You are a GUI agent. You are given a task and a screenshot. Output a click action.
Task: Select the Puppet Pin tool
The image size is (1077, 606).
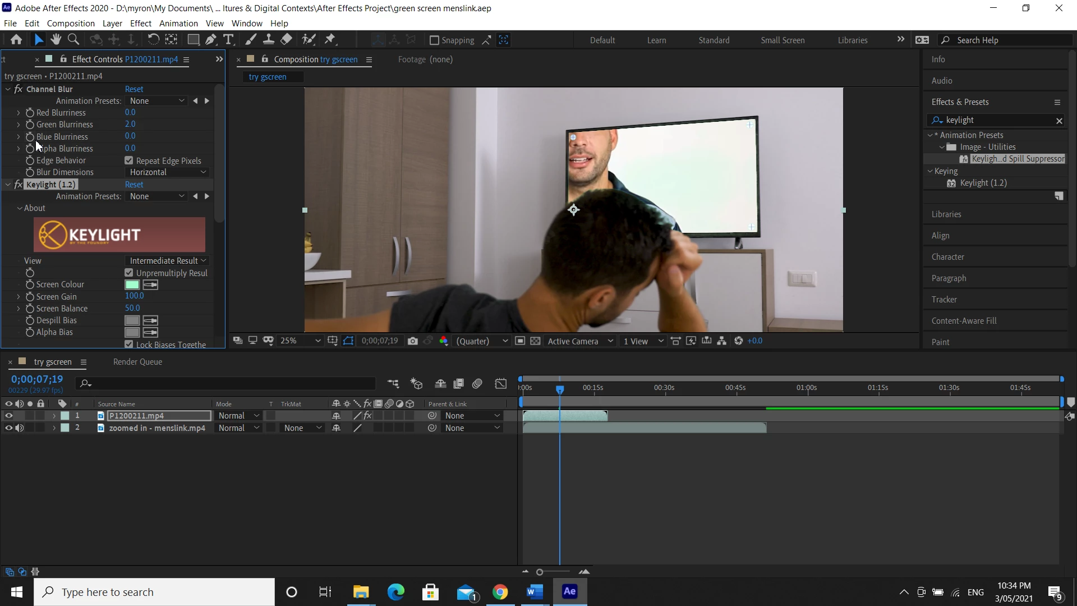pos(330,39)
